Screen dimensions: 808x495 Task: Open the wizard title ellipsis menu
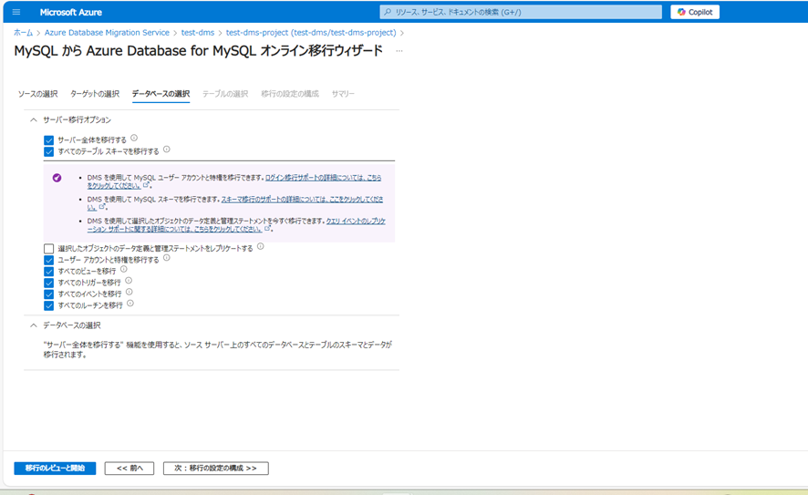(399, 51)
